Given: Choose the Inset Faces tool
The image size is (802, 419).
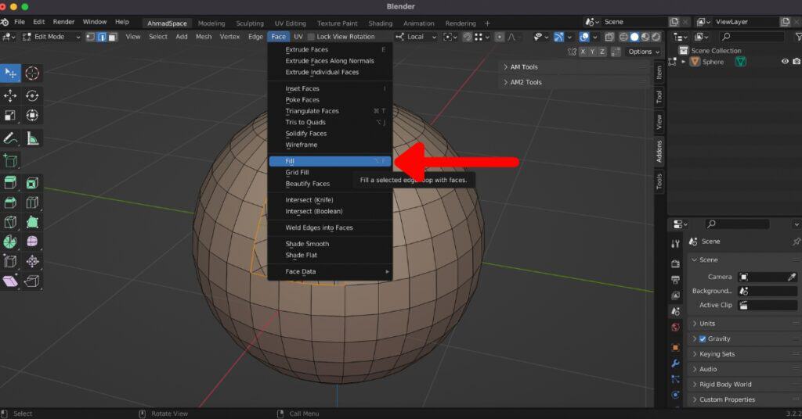Looking at the screenshot, I should [32, 183].
